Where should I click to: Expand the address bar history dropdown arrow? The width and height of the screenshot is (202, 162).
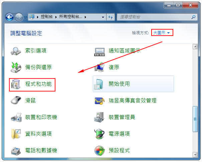click(x=103, y=17)
